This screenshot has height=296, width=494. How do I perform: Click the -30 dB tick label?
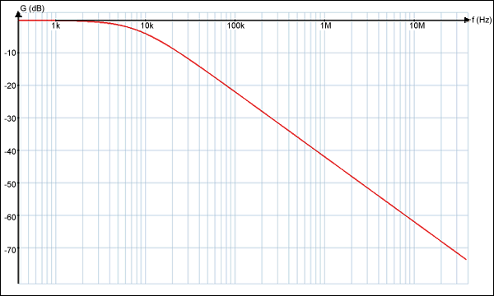click(10, 118)
